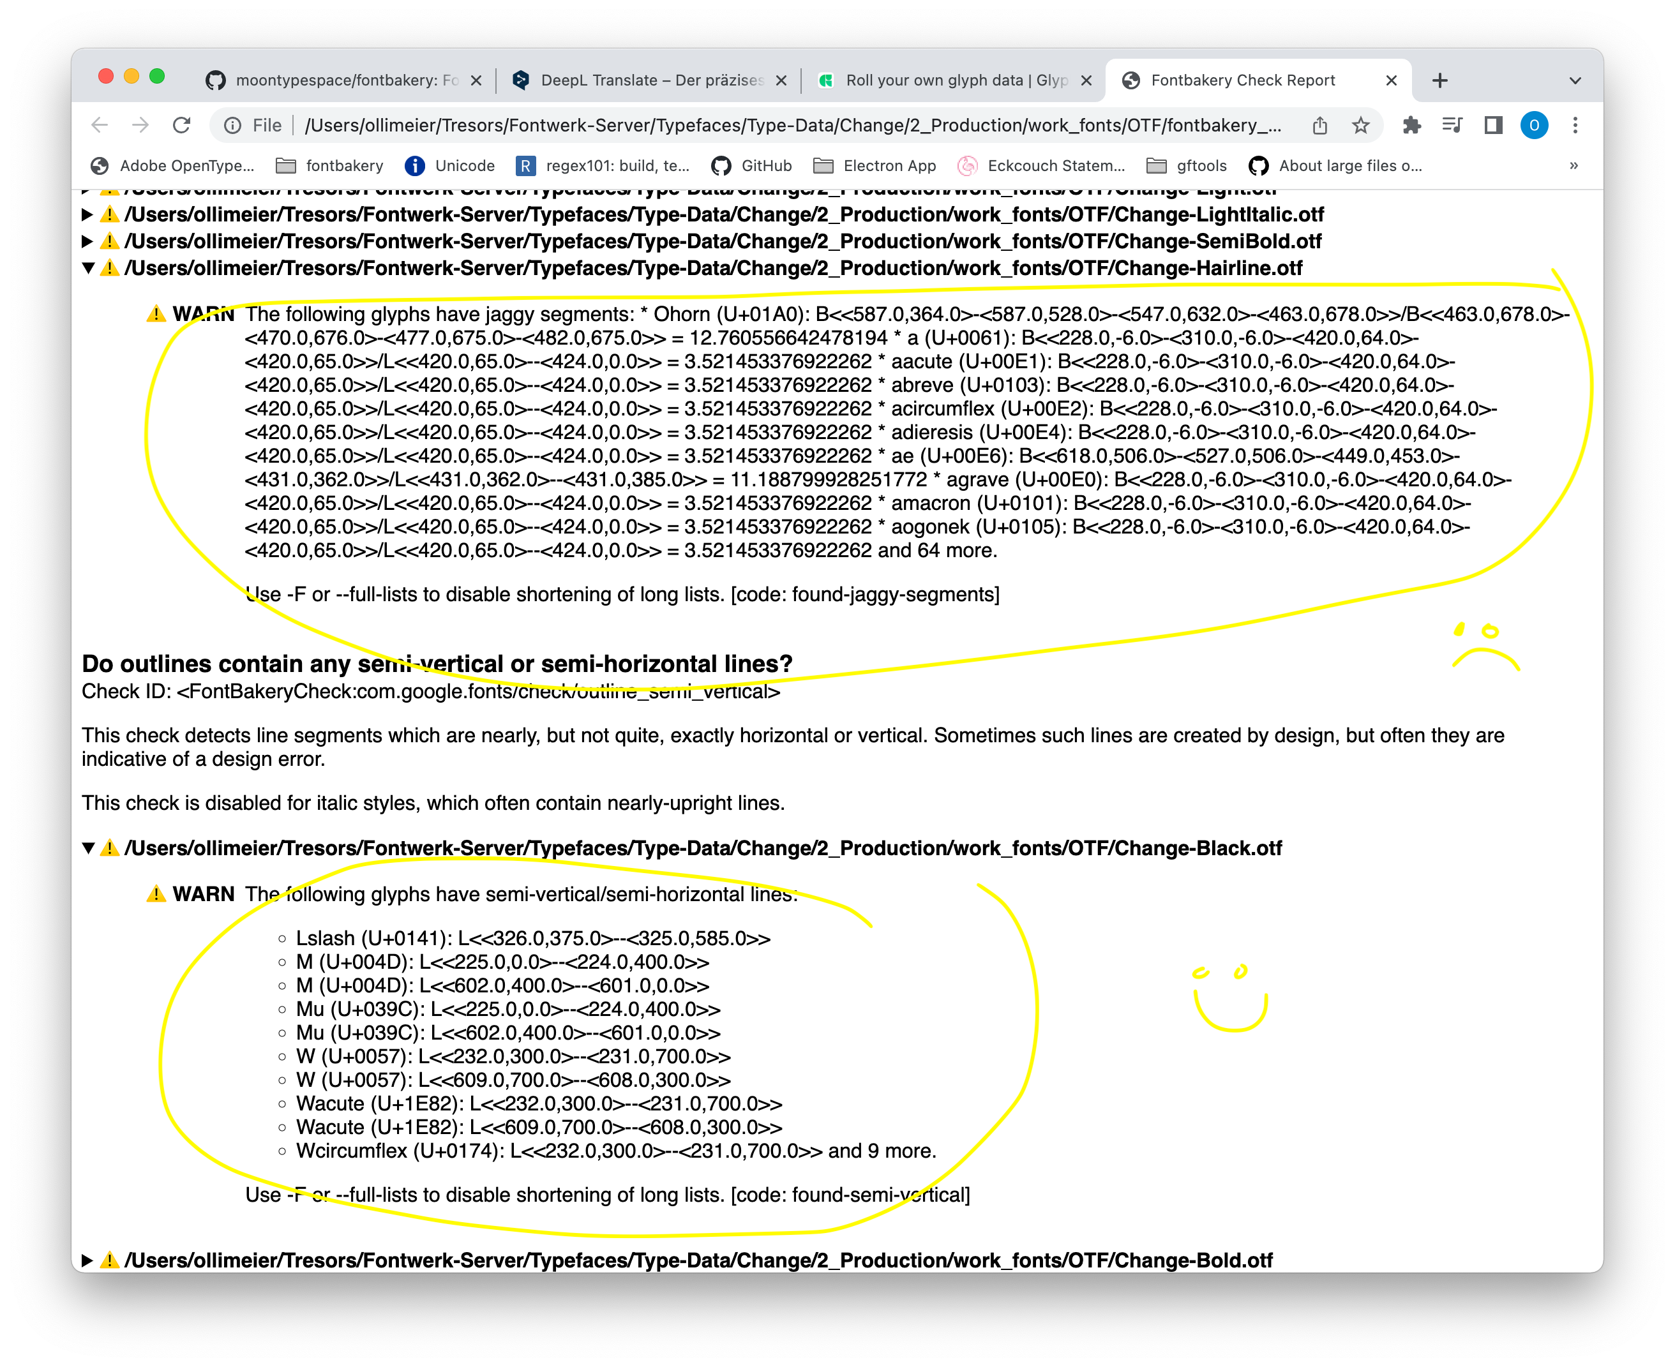Collapse the Change-Hairline.otf warnings
Screen dimensions: 1675x1367
(x=89, y=269)
